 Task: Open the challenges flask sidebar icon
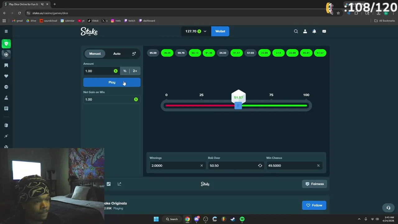pyautogui.click(x=6, y=98)
